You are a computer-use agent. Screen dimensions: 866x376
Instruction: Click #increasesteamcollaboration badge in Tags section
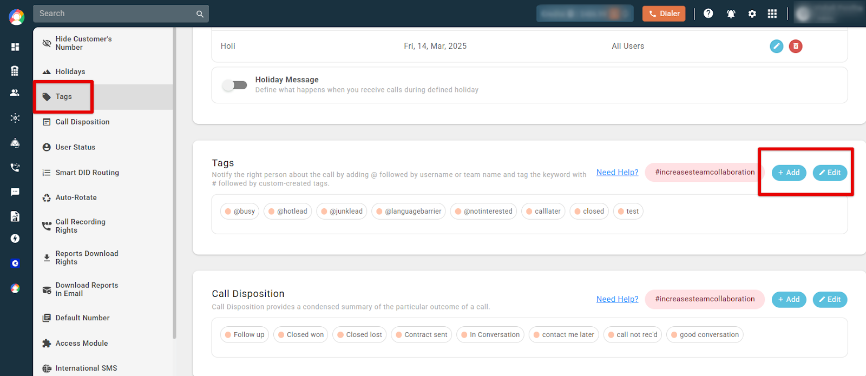point(705,172)
